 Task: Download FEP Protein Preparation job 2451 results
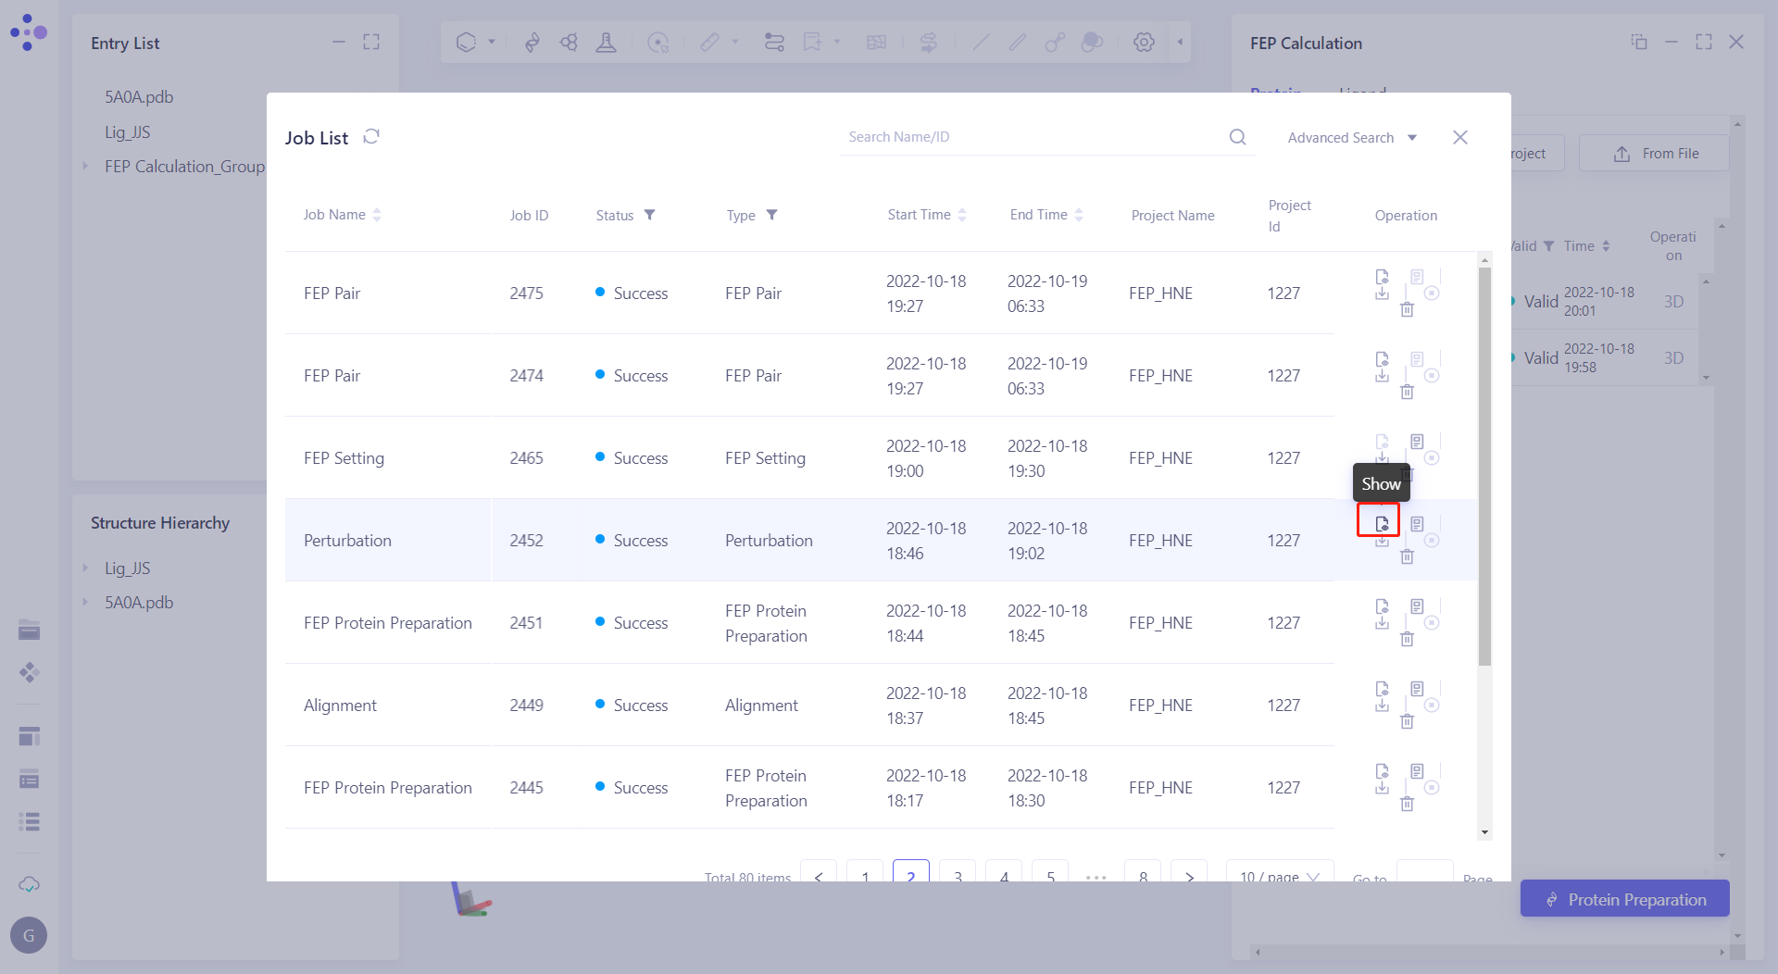tap(1382, 623)
